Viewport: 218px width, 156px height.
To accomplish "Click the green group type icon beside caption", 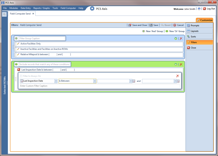I will tap(16, 64).
